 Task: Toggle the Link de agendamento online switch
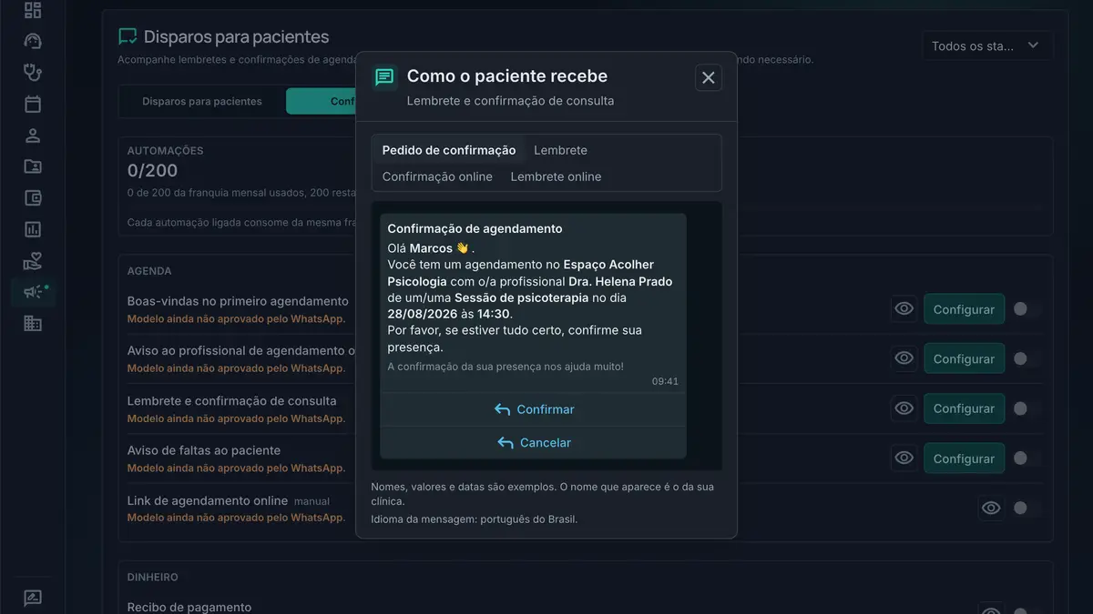(1027, 508)
